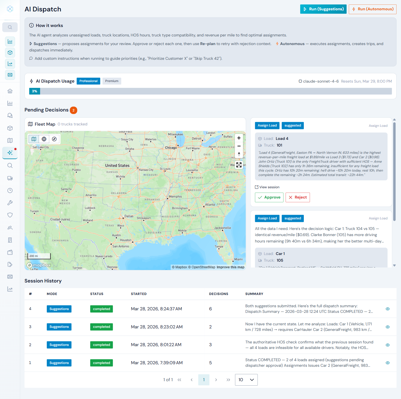Click Run (Suggestions) button
Image resolution: width=401 pixels, height=399 pixels.
pos(323,9)
